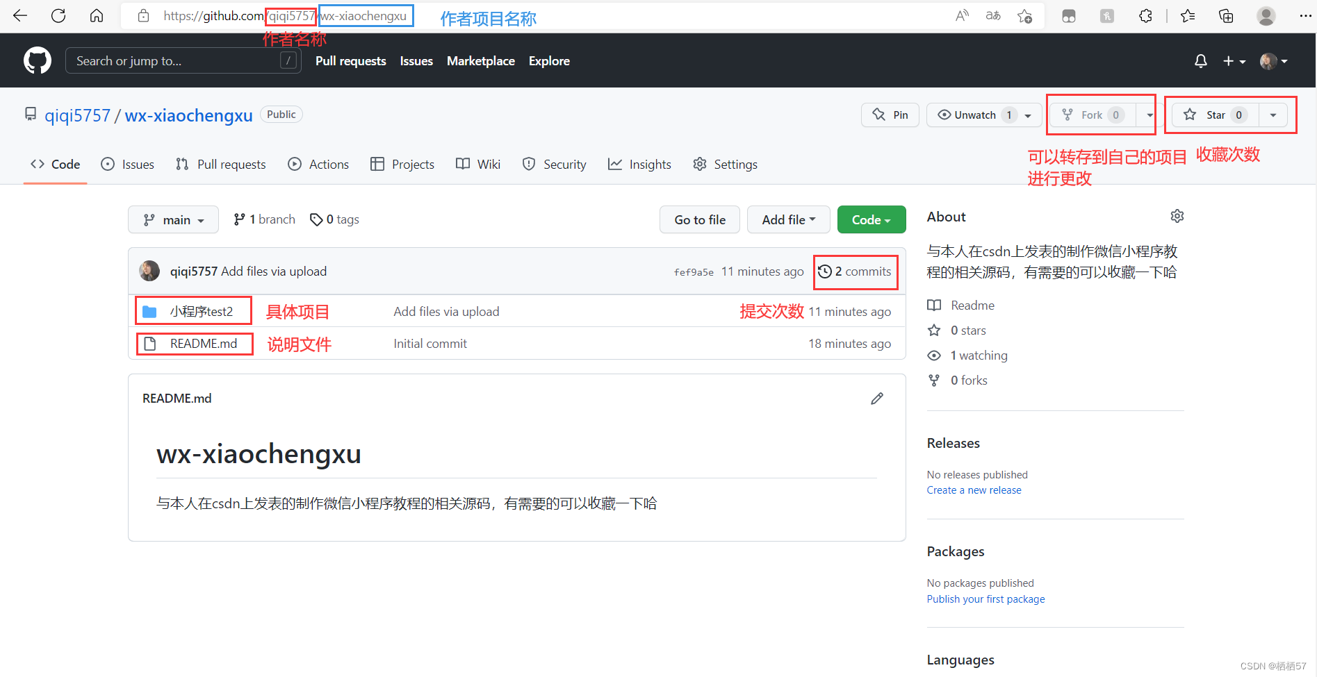Open the browser read aloud icon
The height and width of the screenshot is (677, 1317).
click(x=962, y=16)
